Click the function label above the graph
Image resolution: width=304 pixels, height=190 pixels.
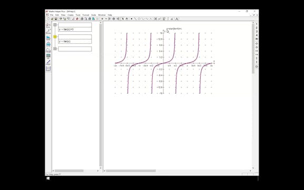point(174,28)
